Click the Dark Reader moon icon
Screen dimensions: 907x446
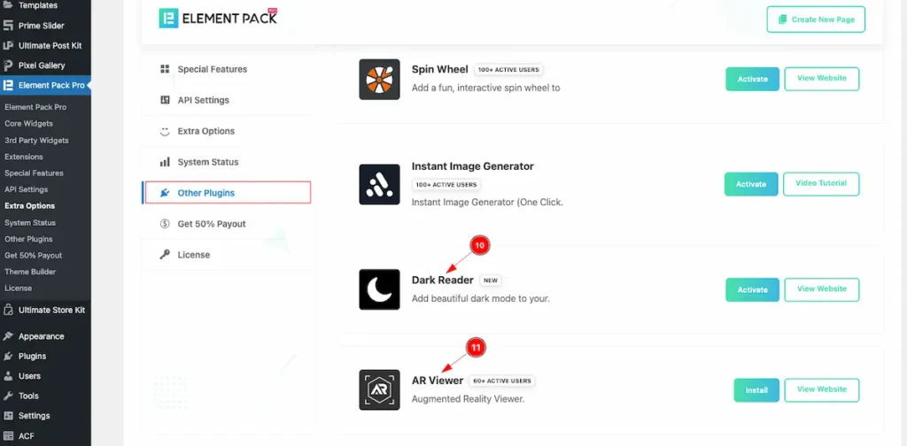click(x=379, y=289)
